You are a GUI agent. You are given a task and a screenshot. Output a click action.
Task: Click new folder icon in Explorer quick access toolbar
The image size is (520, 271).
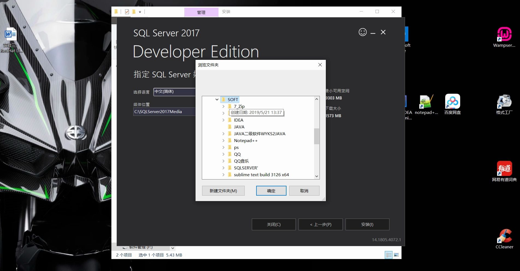(134, 12)
